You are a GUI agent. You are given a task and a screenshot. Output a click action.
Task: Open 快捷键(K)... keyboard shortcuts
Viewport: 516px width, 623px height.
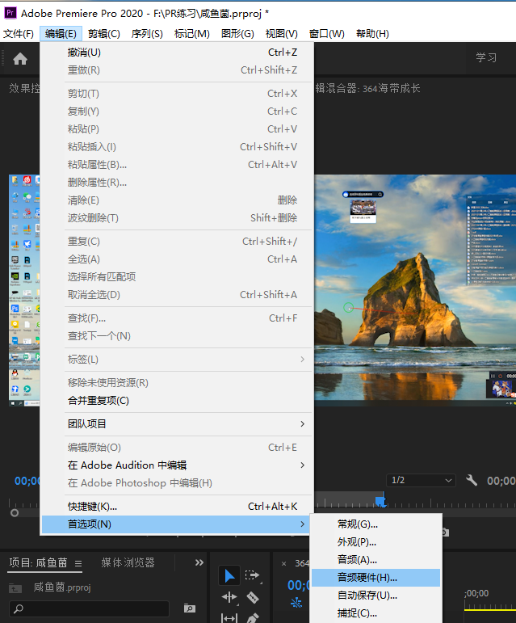tap(176, 507)
